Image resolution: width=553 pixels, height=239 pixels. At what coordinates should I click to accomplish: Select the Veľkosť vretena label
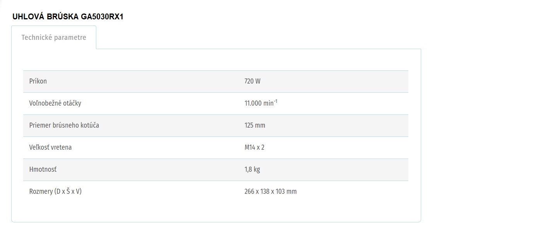coord(51,147)
